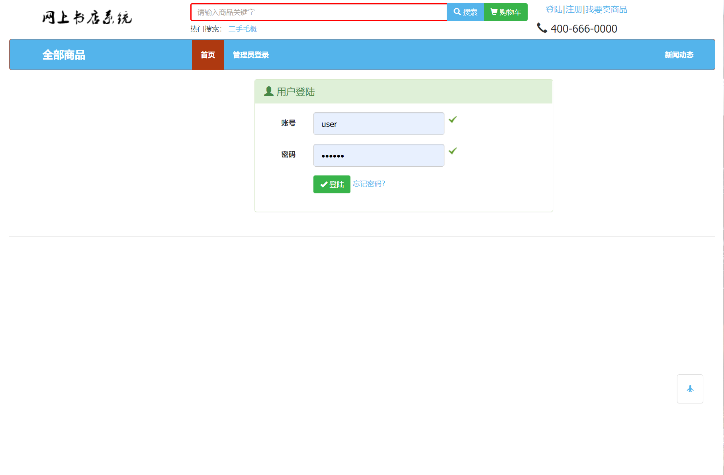Viewport: 724px width, 475px height.
Task: Open the 全部商品 menu
Action: point(64,55)
